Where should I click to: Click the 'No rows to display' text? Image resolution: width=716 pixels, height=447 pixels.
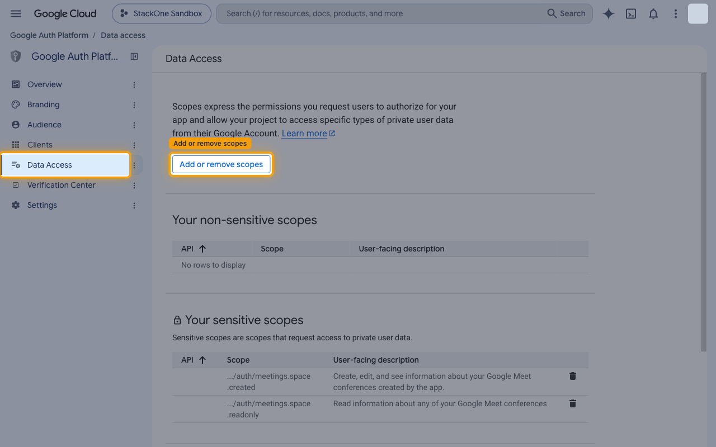coord(213,265)
